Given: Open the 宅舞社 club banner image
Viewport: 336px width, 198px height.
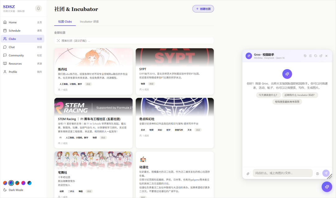Looking at the screenshot, I should click(93, 160).
